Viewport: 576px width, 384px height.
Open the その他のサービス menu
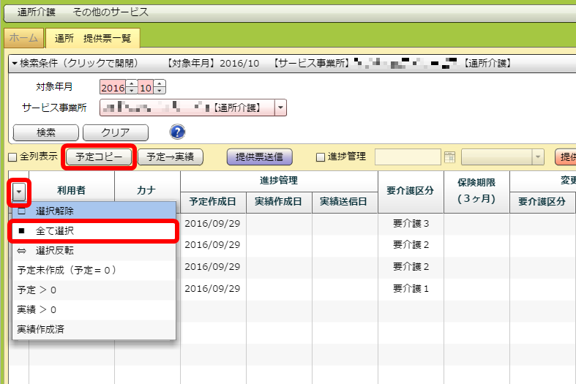(111, 12)
